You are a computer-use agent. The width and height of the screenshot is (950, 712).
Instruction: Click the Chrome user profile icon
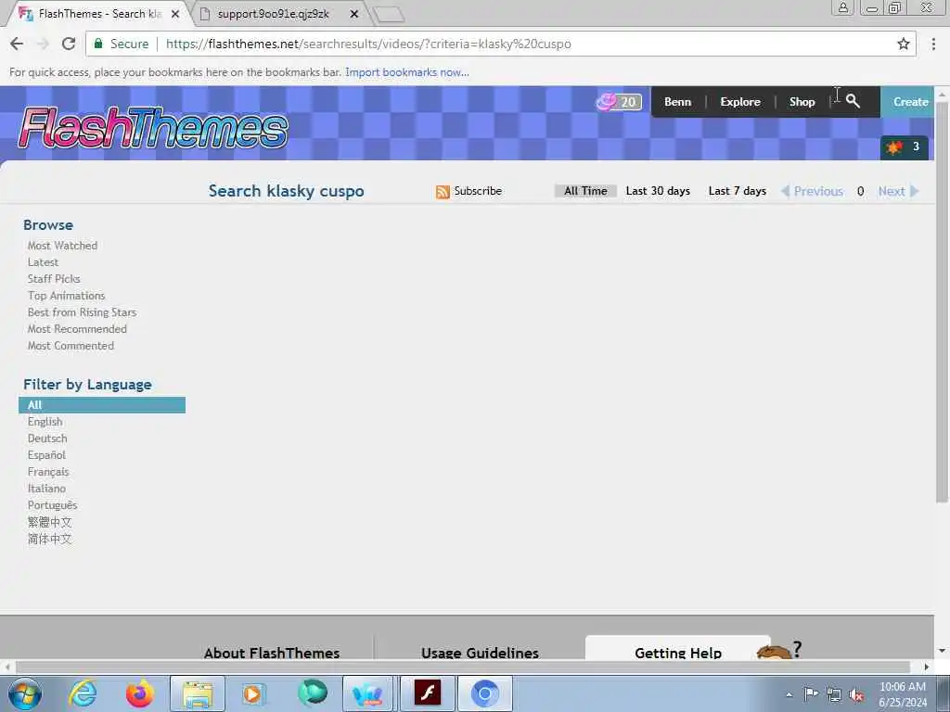[x=842, y=7]
